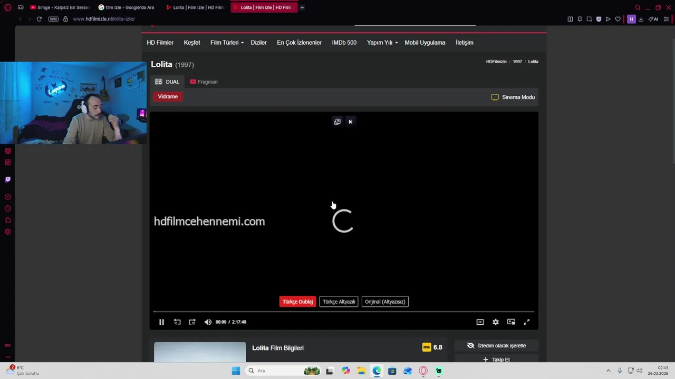Open player settings gear icon
The image size is (675, 379).
496,322
